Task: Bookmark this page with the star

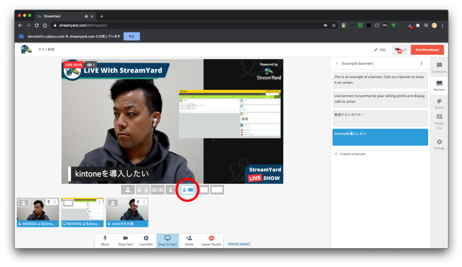Action: pos(334,25)
